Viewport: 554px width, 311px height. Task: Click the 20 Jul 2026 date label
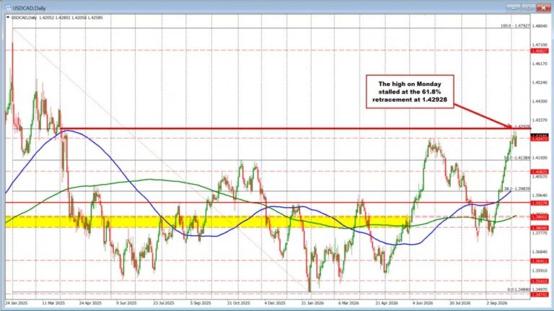tap(460, 303)
